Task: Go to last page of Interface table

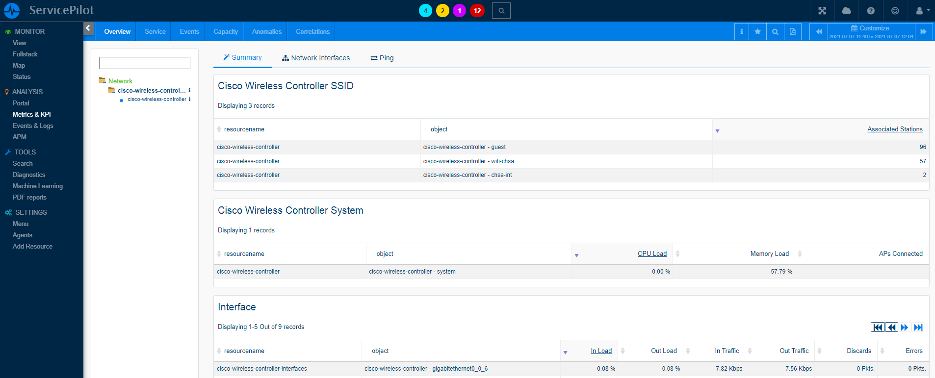Action: [919, 328]
